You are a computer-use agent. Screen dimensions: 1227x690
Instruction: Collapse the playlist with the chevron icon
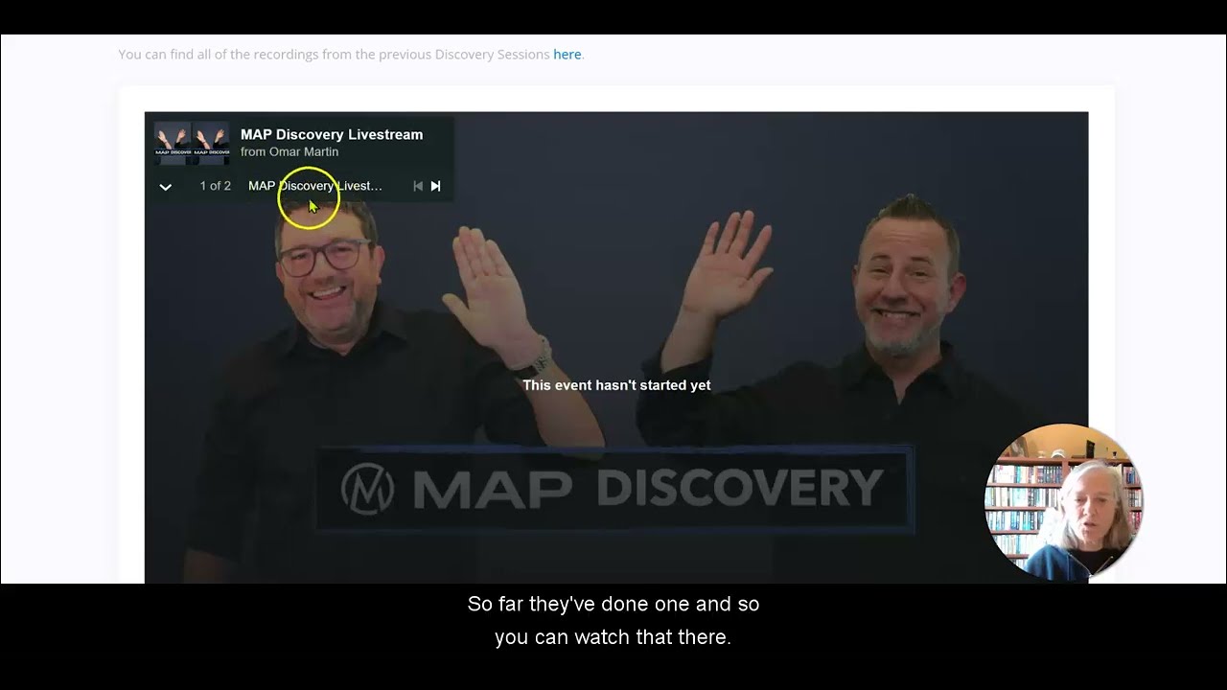165,187
